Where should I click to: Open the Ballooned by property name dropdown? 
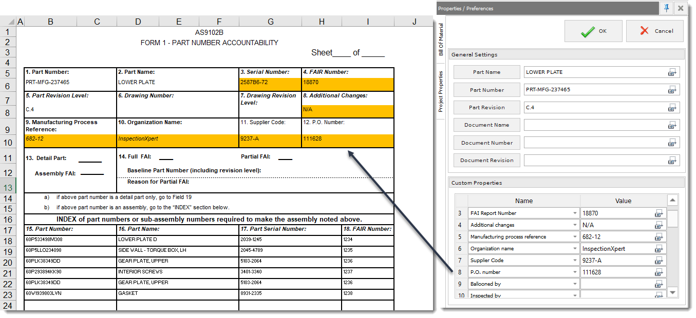click(575, 284)
